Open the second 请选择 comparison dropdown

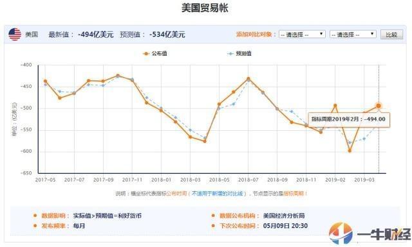(353, 34)
